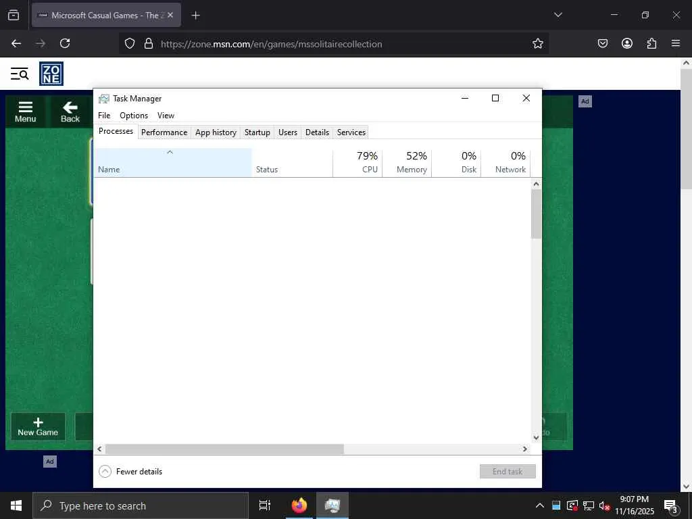Open Task Manager File menu
The width and height of the screenshot is (692, 519).
pyautogui.click(x=104, y=116)
